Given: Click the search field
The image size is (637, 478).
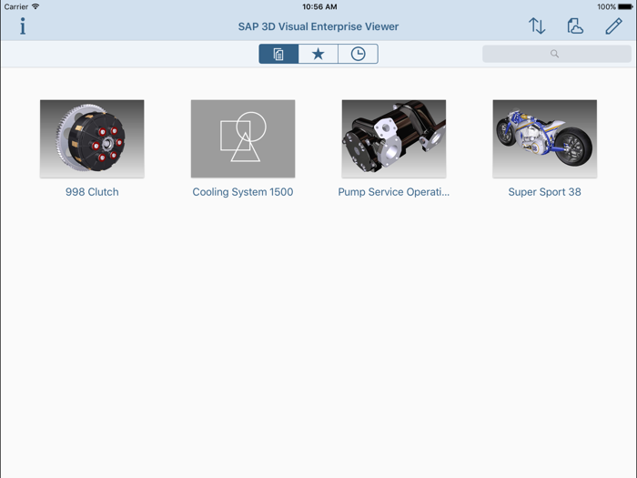Looking at the screenshot, I should [557, 54].
